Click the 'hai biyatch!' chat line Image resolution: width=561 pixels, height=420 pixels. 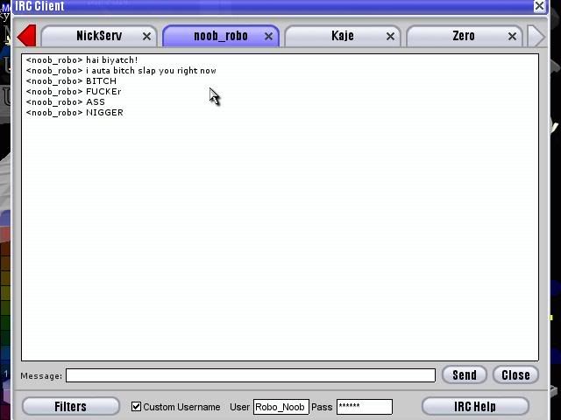click(x=82, y=60)
